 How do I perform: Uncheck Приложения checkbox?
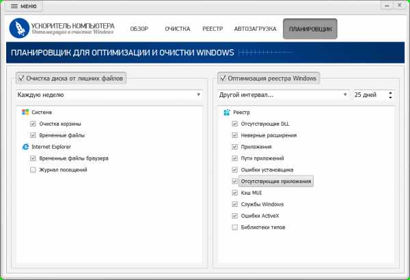coord(235,147)
